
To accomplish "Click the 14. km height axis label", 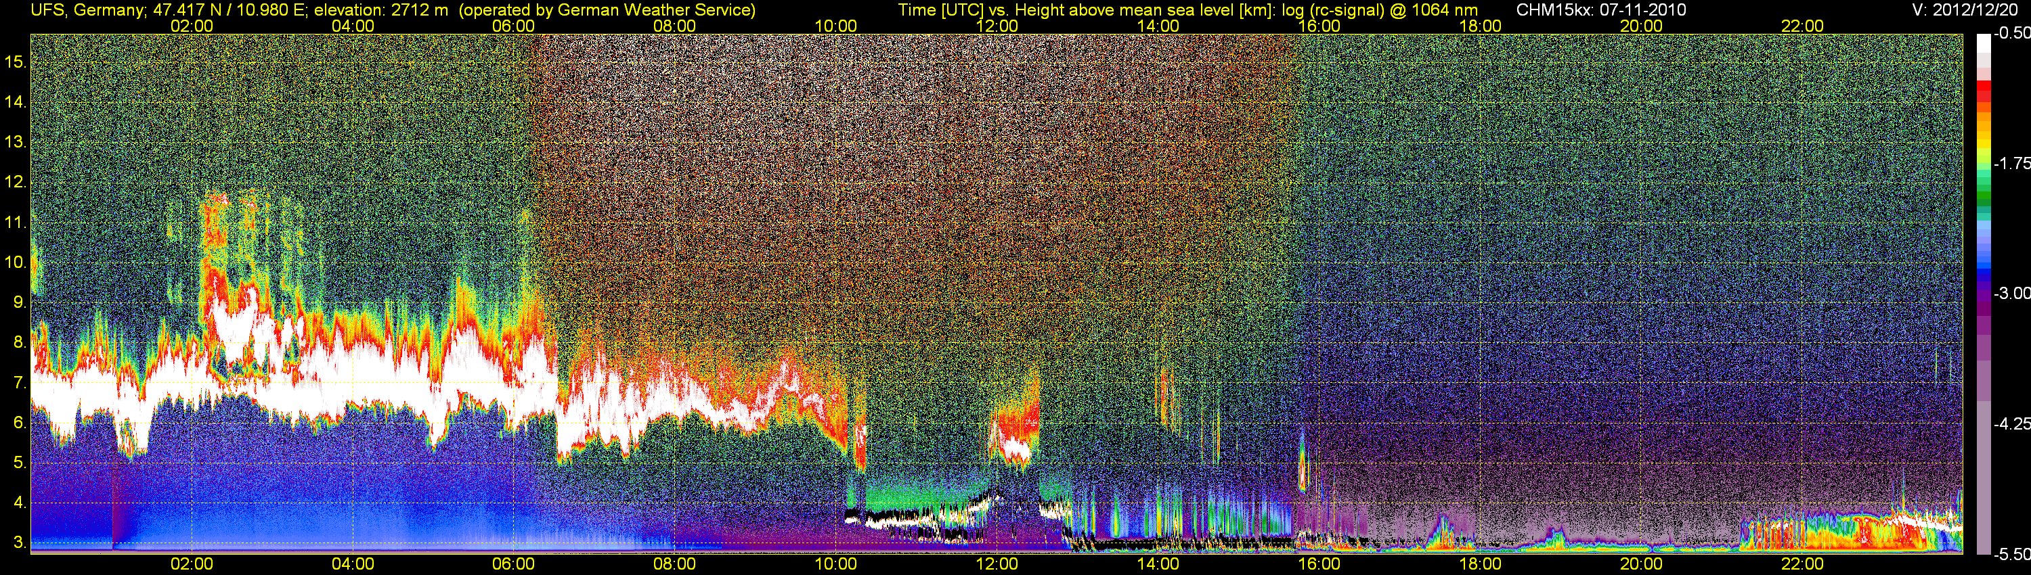I will [x=16, y=101].
